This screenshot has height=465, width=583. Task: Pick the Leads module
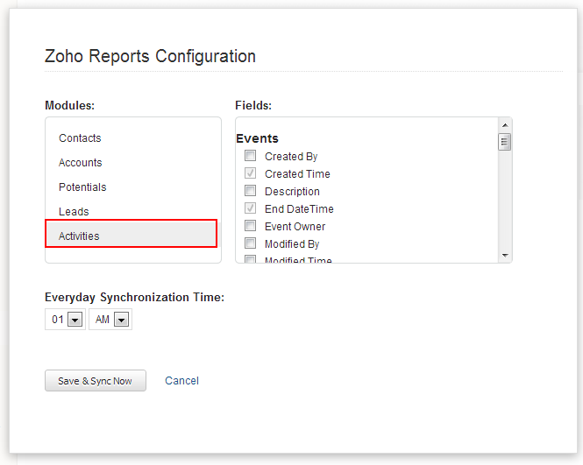[x=74, y=212]
